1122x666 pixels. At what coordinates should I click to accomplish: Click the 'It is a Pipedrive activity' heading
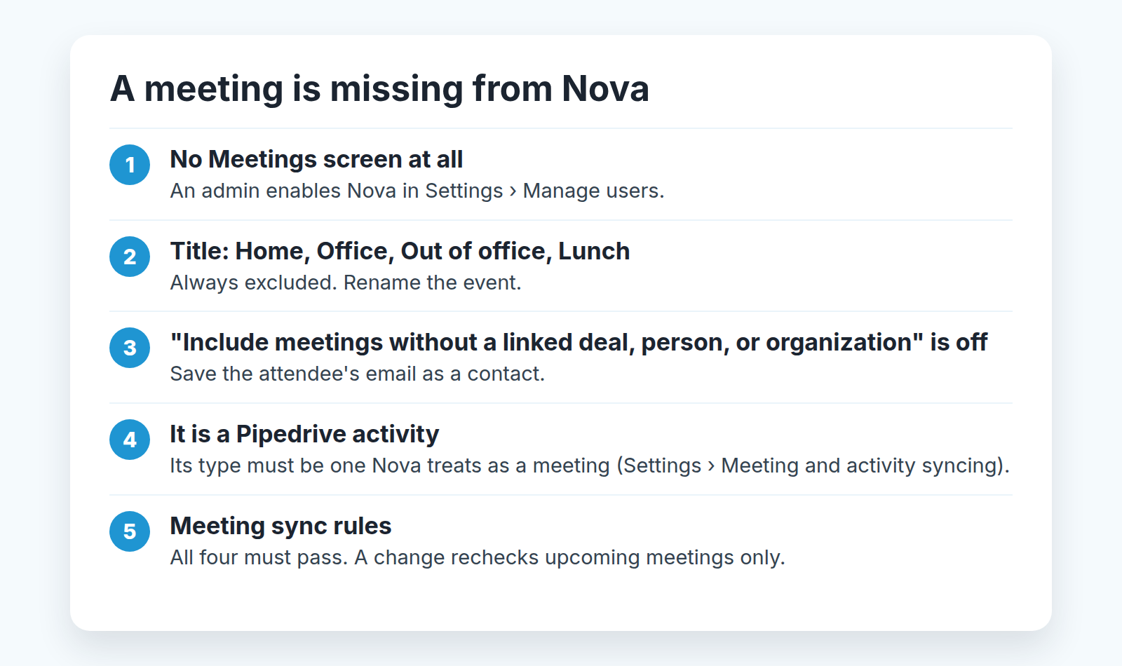304,434
